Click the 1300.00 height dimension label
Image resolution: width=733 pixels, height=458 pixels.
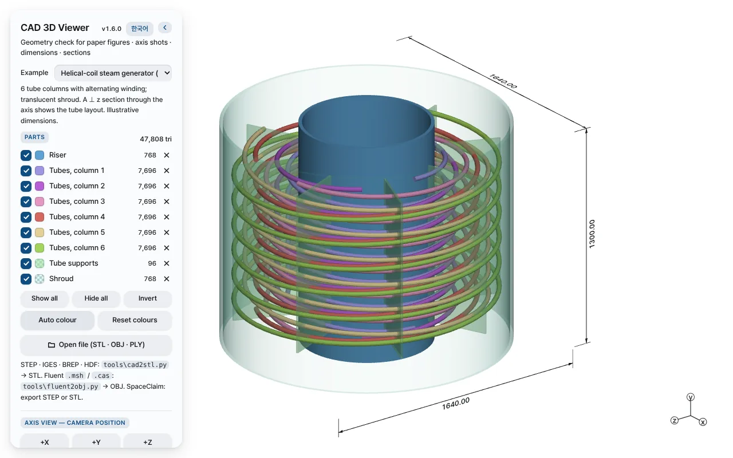coord(592,234)
